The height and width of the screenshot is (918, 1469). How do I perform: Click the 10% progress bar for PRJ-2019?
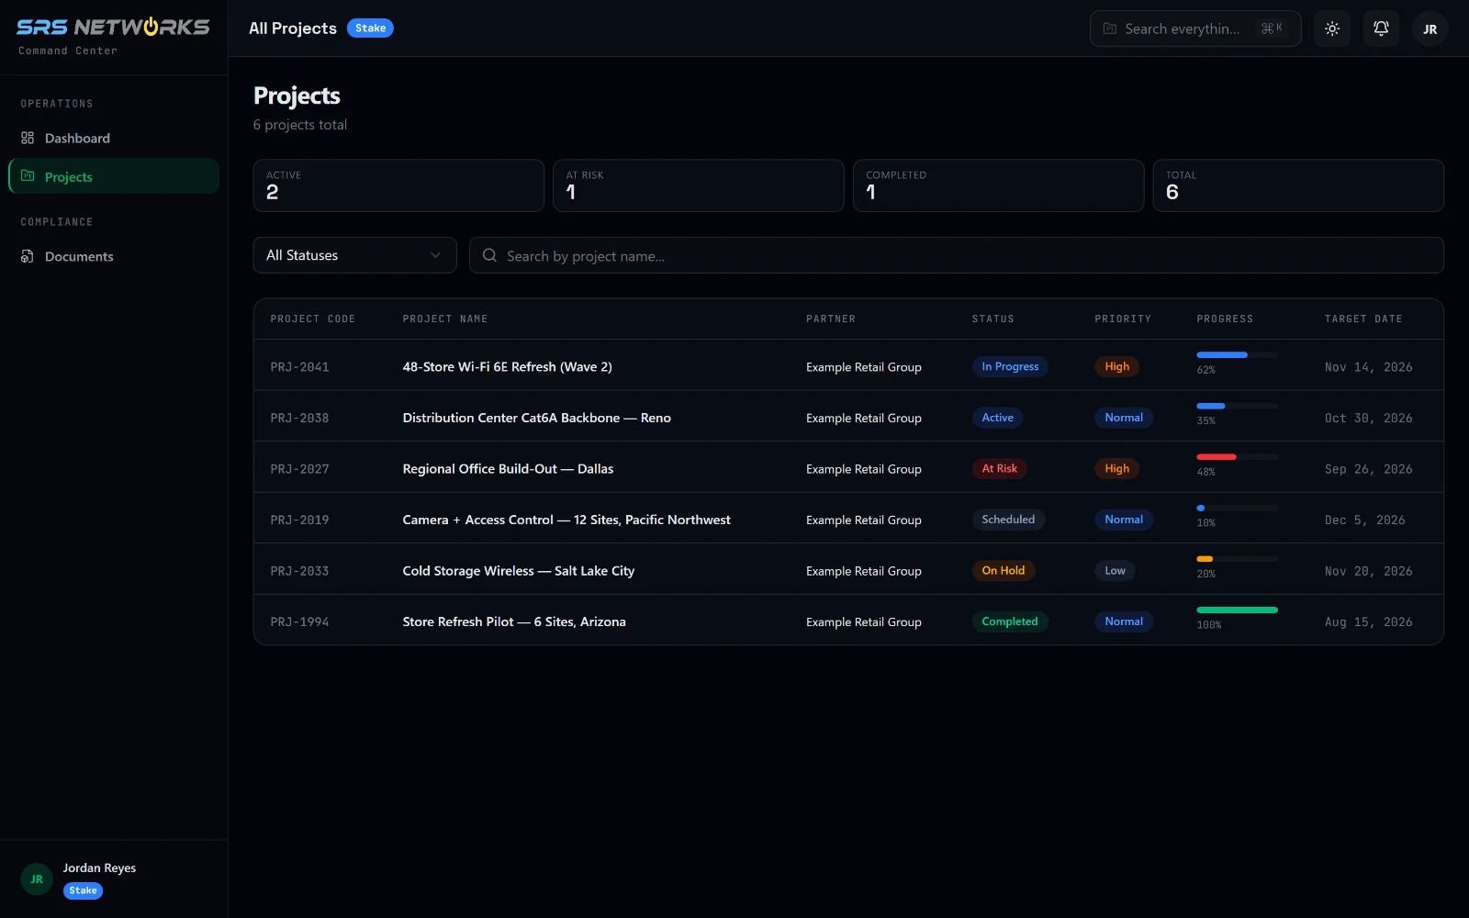coord(1237,508)
